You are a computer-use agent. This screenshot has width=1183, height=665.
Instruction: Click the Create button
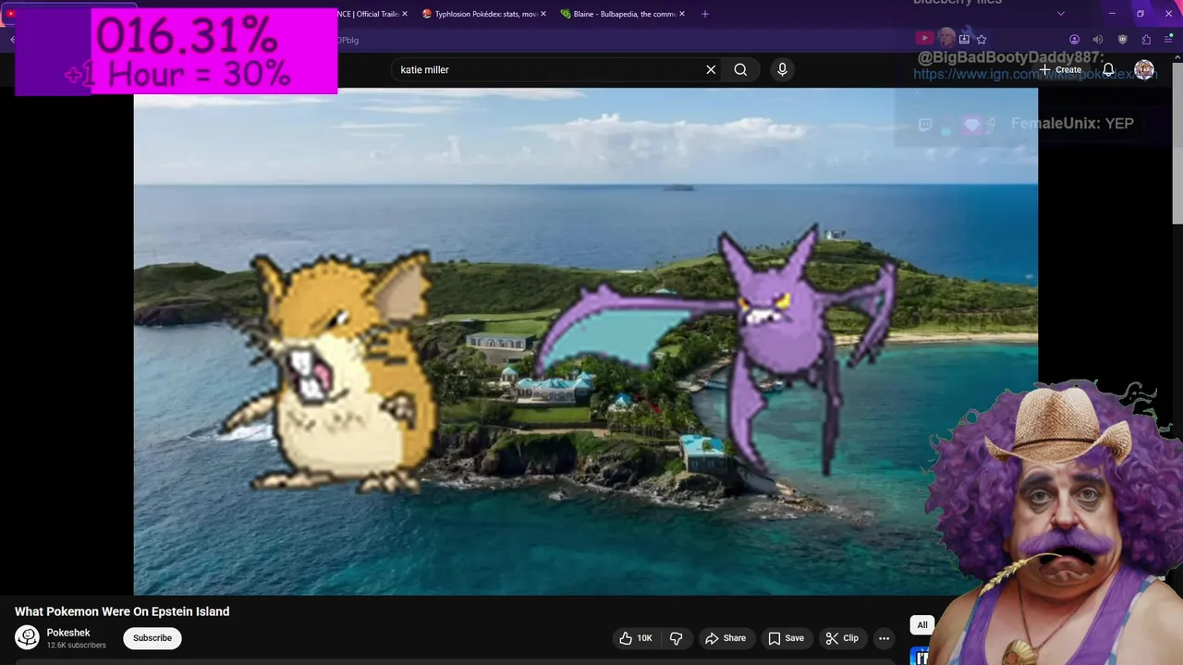point(1060,69)
